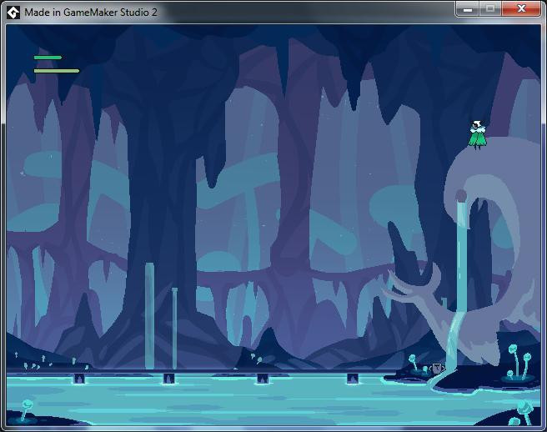This screenshot has height=432, width=547.
Task: Click the gray bucket beside the waterfall
Action: 438,369
